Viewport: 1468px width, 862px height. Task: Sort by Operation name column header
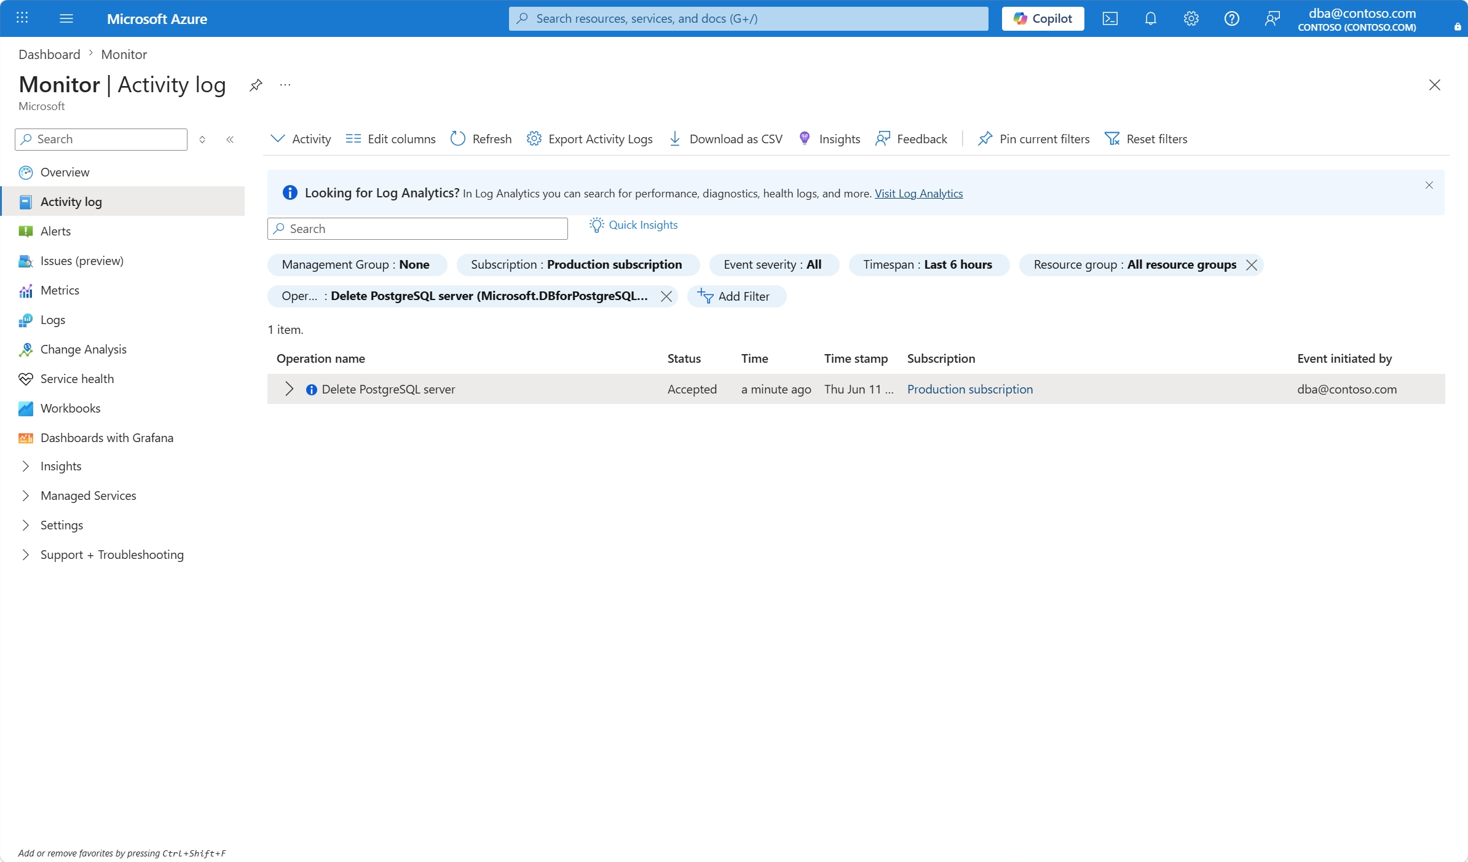point(320,358)
